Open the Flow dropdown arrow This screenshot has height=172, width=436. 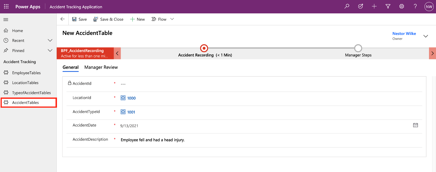(x=172, y=19)
